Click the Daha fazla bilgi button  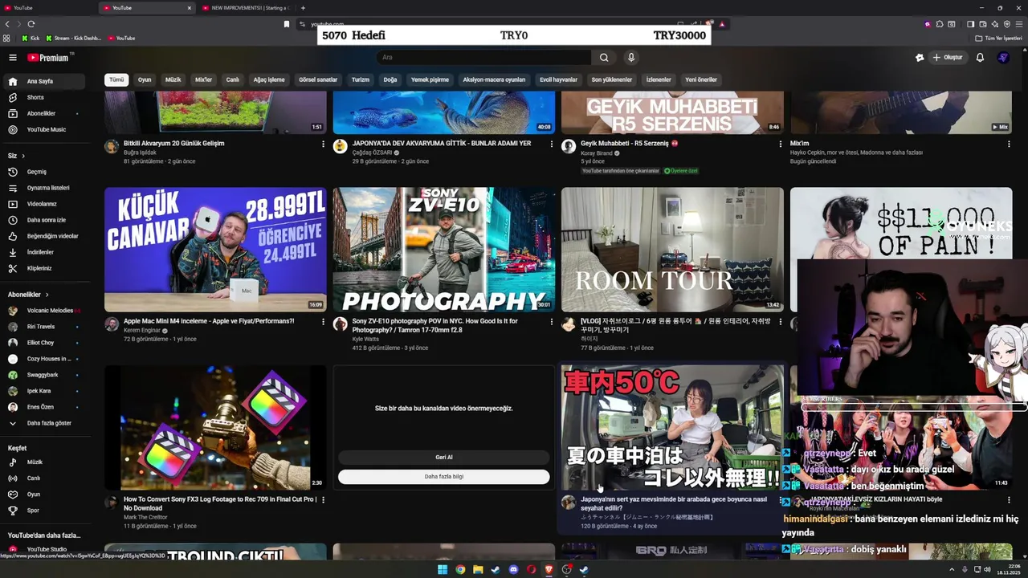[x=444, y=477]
